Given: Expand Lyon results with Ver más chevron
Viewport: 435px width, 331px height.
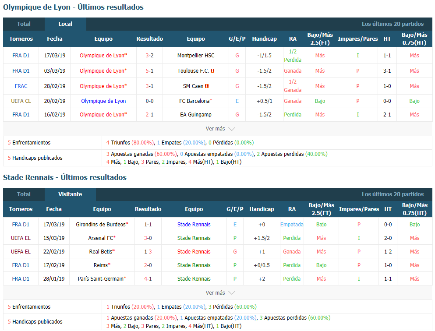Looking at the screenshot, I should 220,129.
